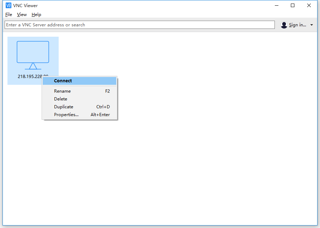Choose Connect from the context menu
Image resolution: width=320 pixels, height=228 pixels.
80,81
